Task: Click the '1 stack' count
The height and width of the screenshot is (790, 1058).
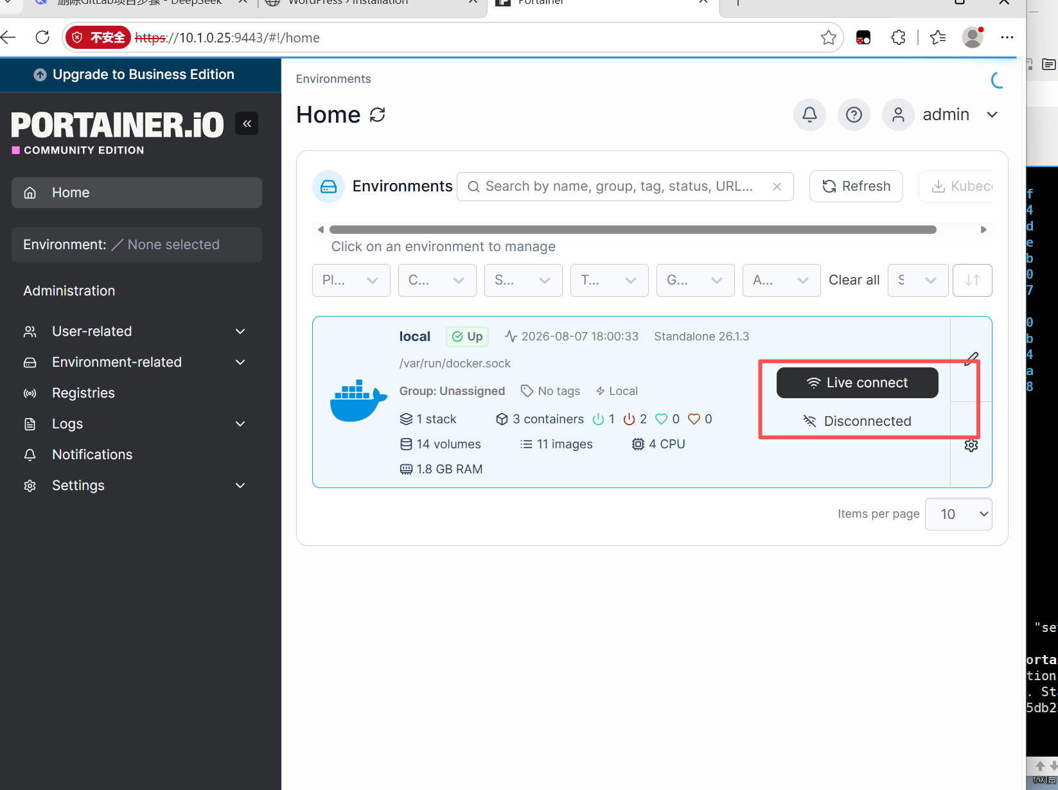Action: (428, 419)
